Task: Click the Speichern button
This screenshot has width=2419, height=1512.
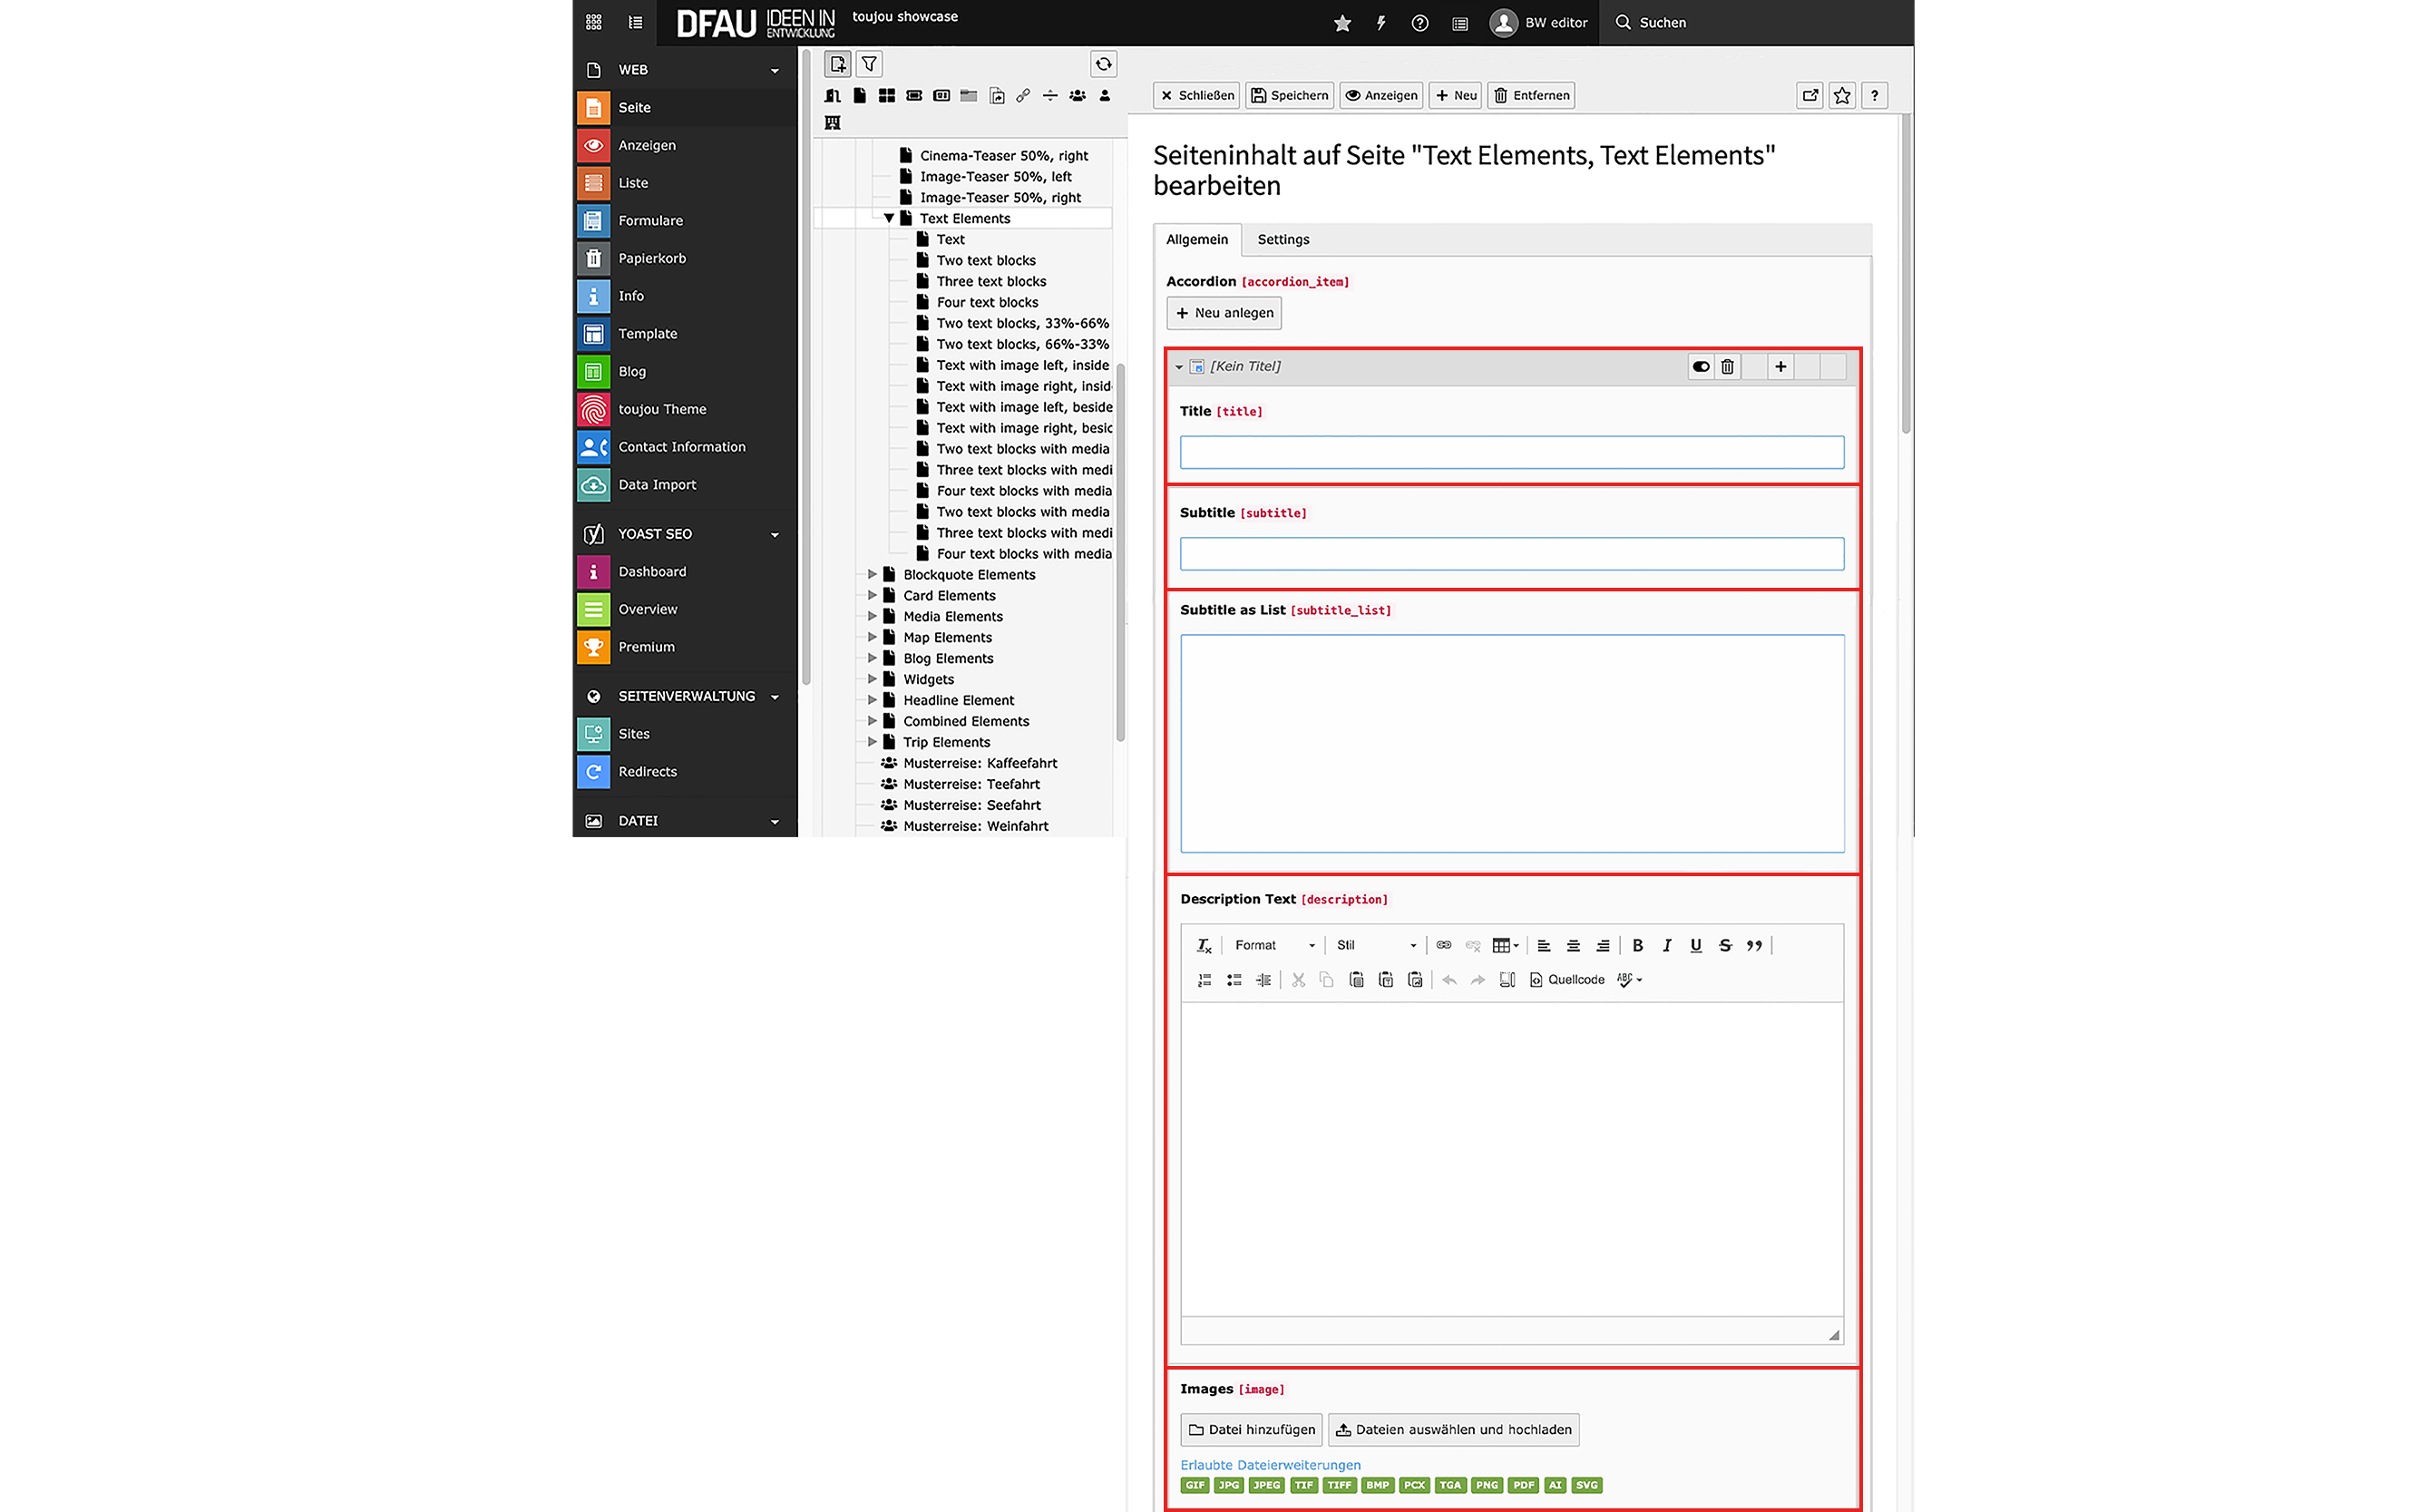Action: [1289, 95]
